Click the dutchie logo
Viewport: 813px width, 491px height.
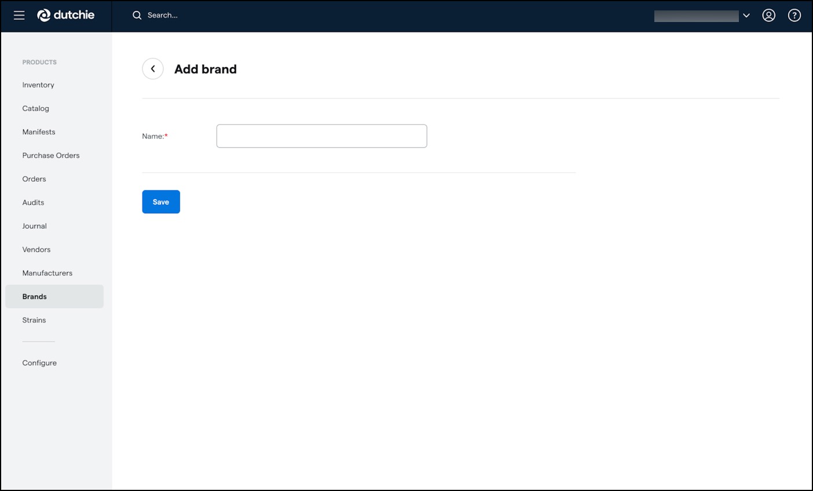[x=66, y=15]
